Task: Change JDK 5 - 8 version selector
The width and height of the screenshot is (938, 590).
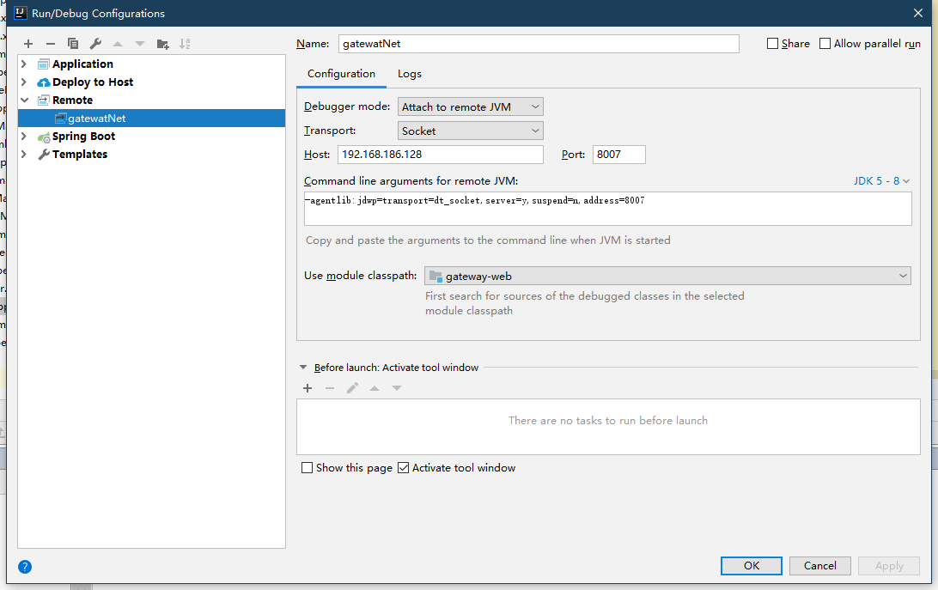Action: coord(881,180)
